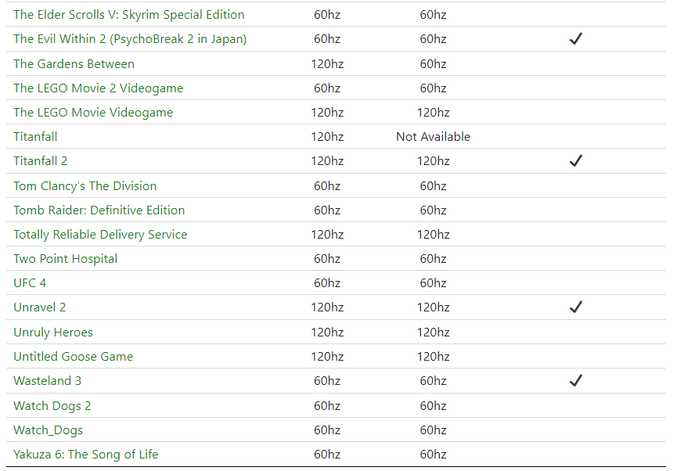Open Yakuza 6: The Song of Life link

pyautogui.click(x=86, y=455)
